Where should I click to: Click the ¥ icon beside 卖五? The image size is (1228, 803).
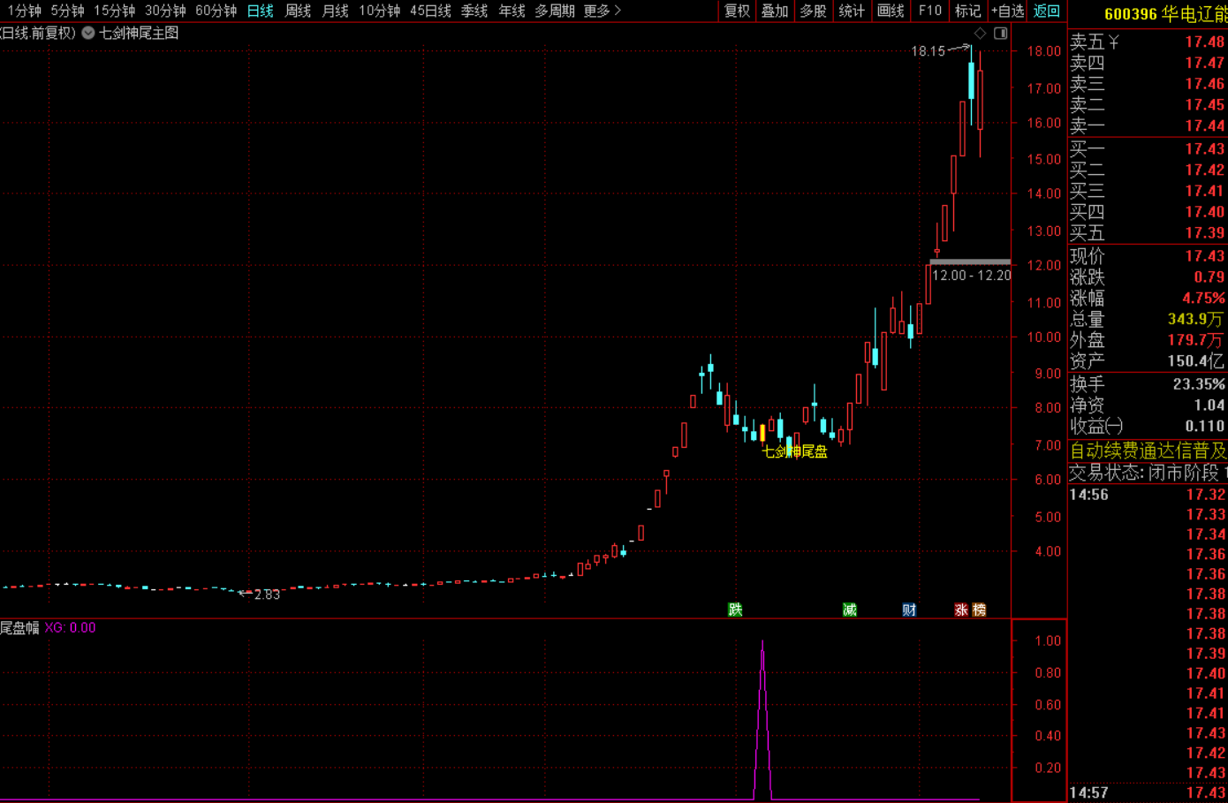pyautogui.click(x=1114, y=42)
